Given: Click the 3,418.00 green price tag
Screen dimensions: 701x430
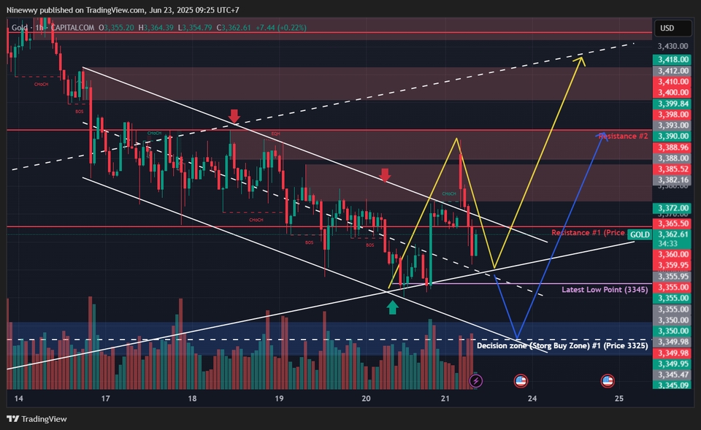Looking at the screenshot, I should pyautogui.click(x=673, y=60).
